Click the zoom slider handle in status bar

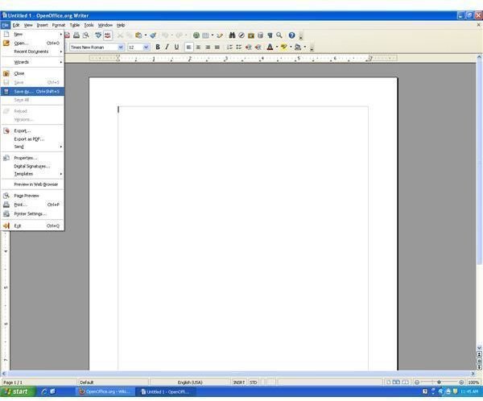coord(439,382)
